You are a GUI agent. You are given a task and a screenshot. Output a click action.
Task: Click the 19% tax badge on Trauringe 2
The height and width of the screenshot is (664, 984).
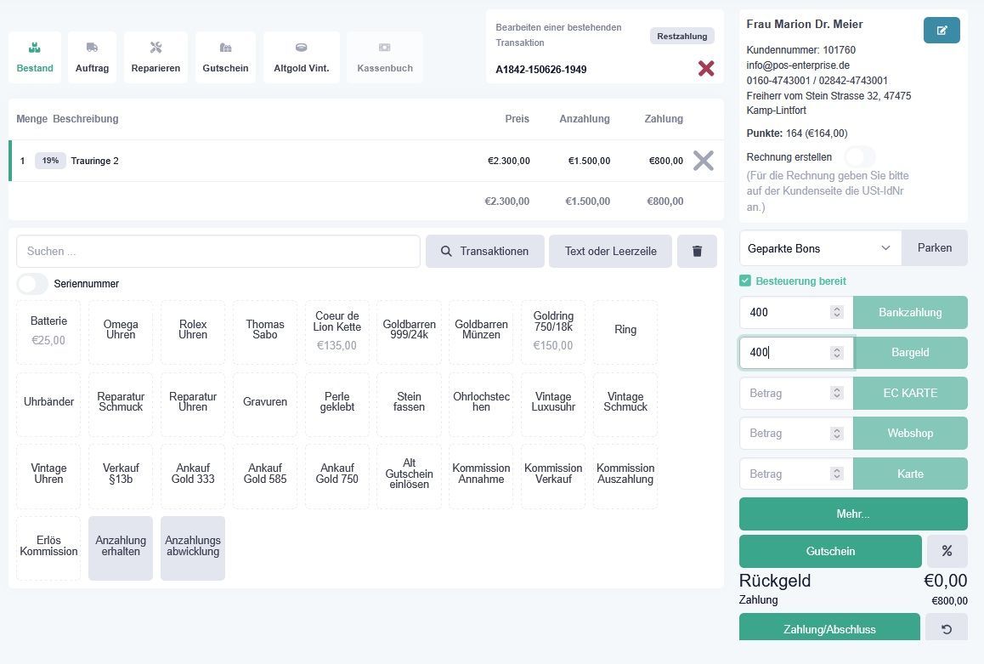[x=50, y=161]
